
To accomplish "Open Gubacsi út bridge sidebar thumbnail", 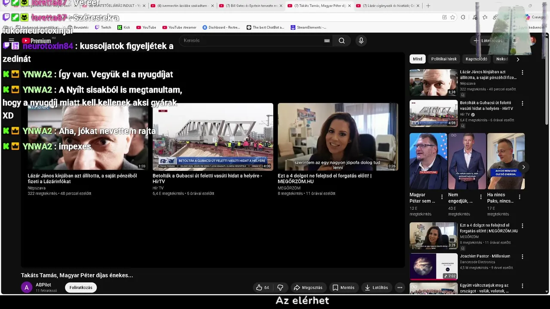I will [434, 113].
